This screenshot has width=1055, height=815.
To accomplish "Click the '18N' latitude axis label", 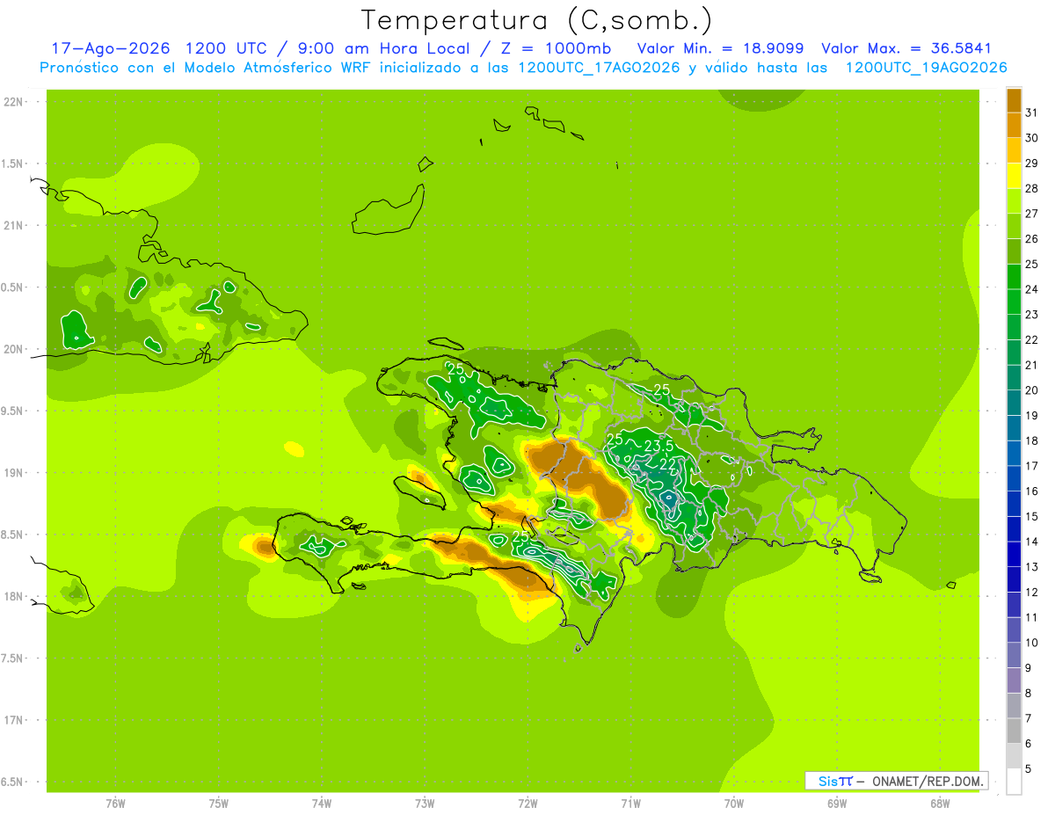I will tap(13, 596).
